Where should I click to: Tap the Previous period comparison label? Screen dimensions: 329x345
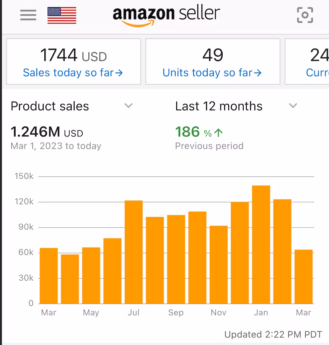coord(209,146)
